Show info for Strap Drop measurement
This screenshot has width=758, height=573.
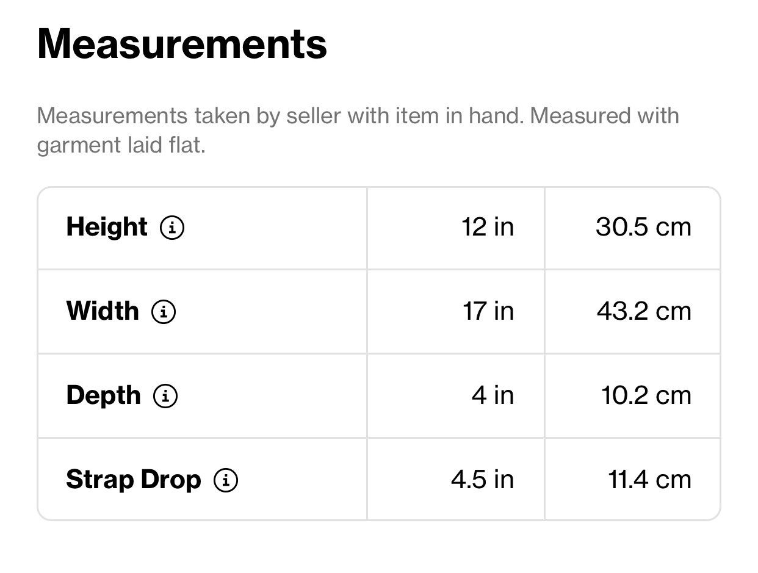click(x=226, y=480)
